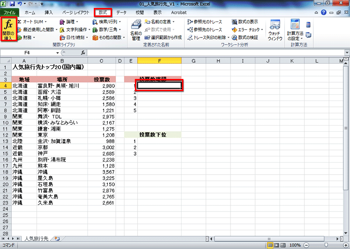Expand the formula bar
Screen dimensions: 350x249
click(347, 52)
